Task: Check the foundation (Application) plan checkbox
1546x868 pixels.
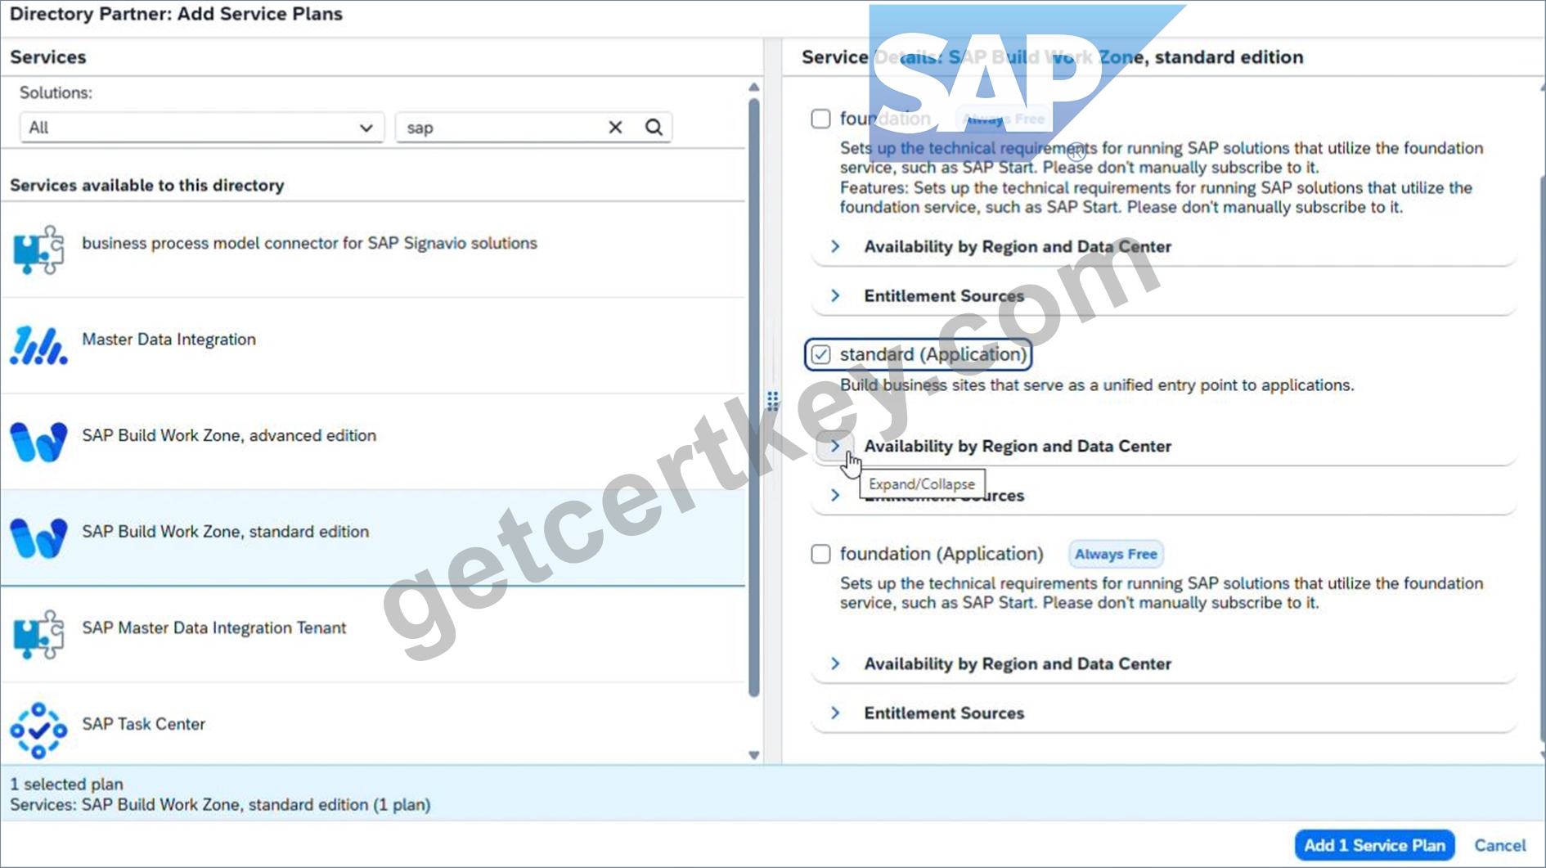Action: 820,554
